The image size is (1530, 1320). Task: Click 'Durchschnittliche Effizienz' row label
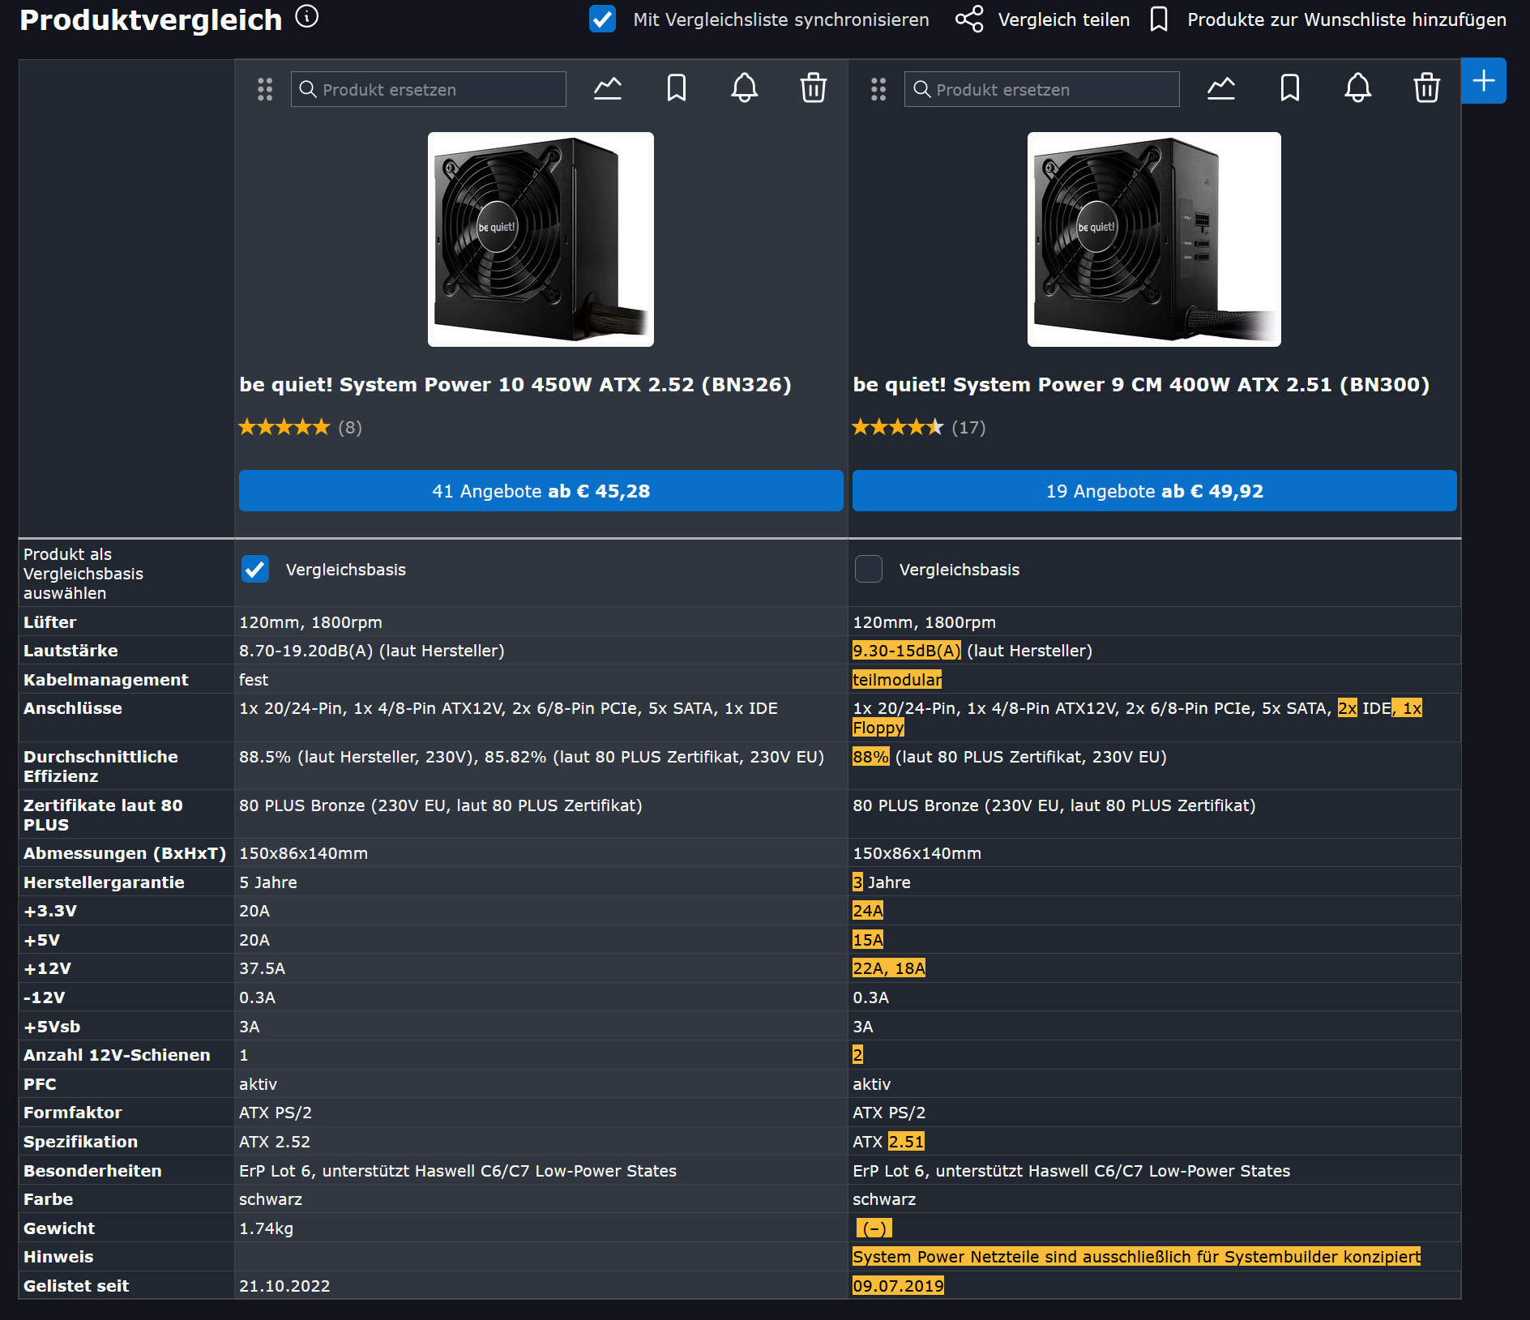click(100, 767)
